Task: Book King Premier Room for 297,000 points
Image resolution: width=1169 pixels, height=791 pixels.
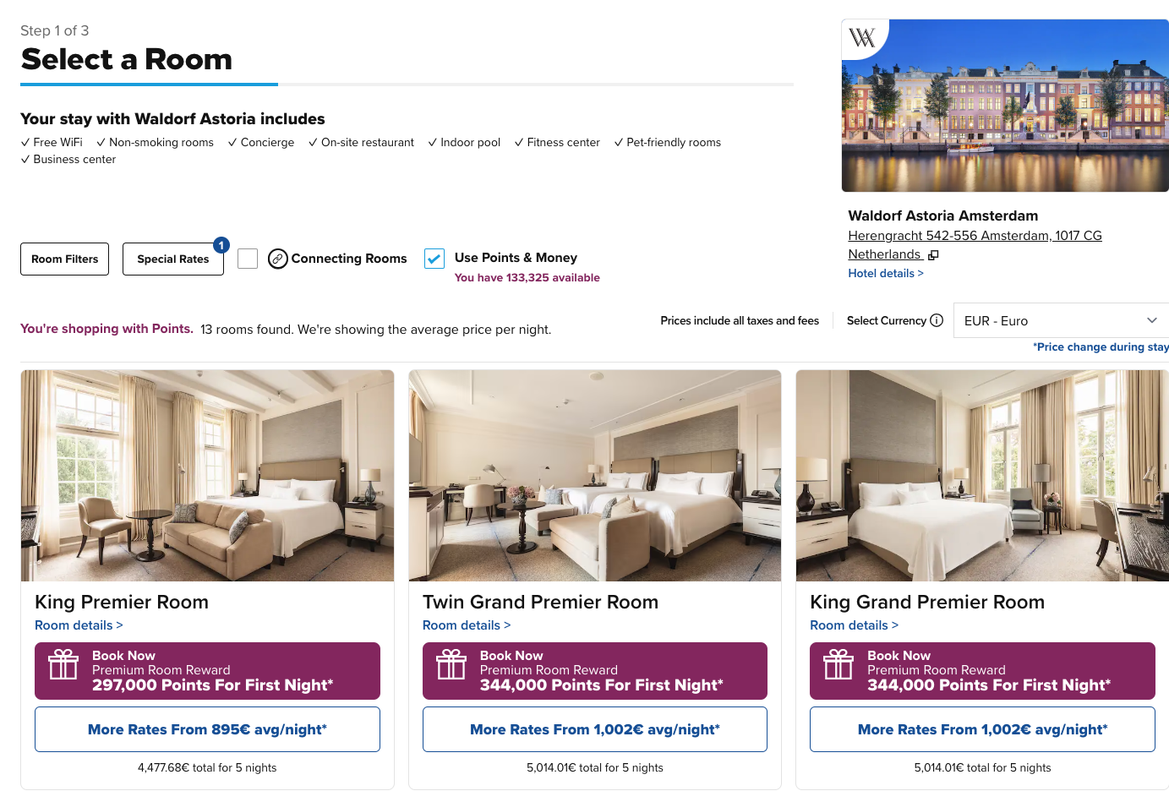Action: point(207,671)
